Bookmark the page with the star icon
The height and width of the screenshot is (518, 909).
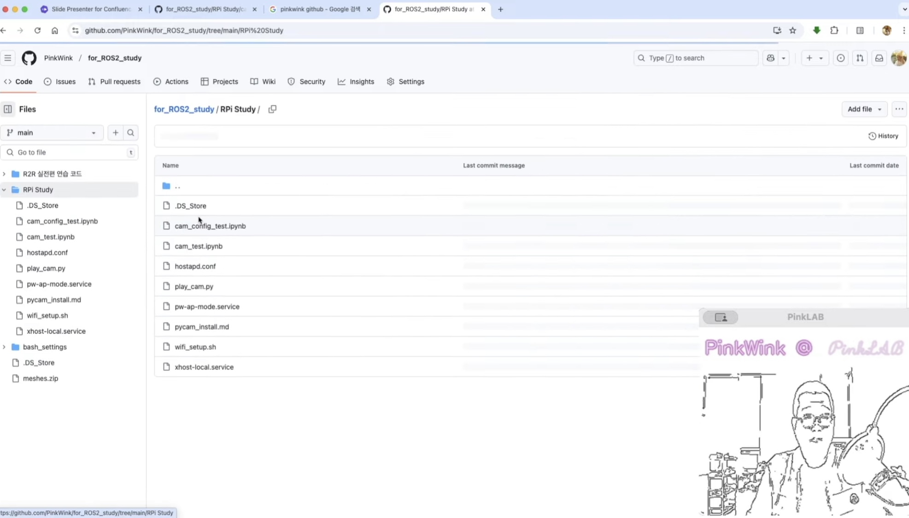click(792, 30)
